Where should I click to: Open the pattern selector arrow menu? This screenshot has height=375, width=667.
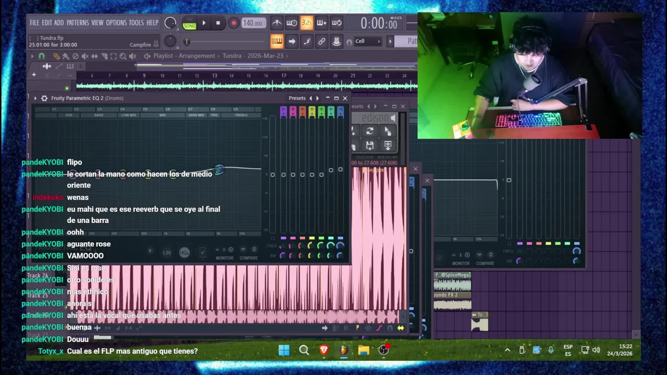coord(390,41)
